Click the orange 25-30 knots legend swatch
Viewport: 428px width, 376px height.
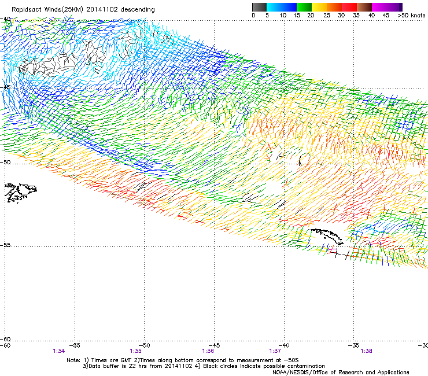(334, 7)
